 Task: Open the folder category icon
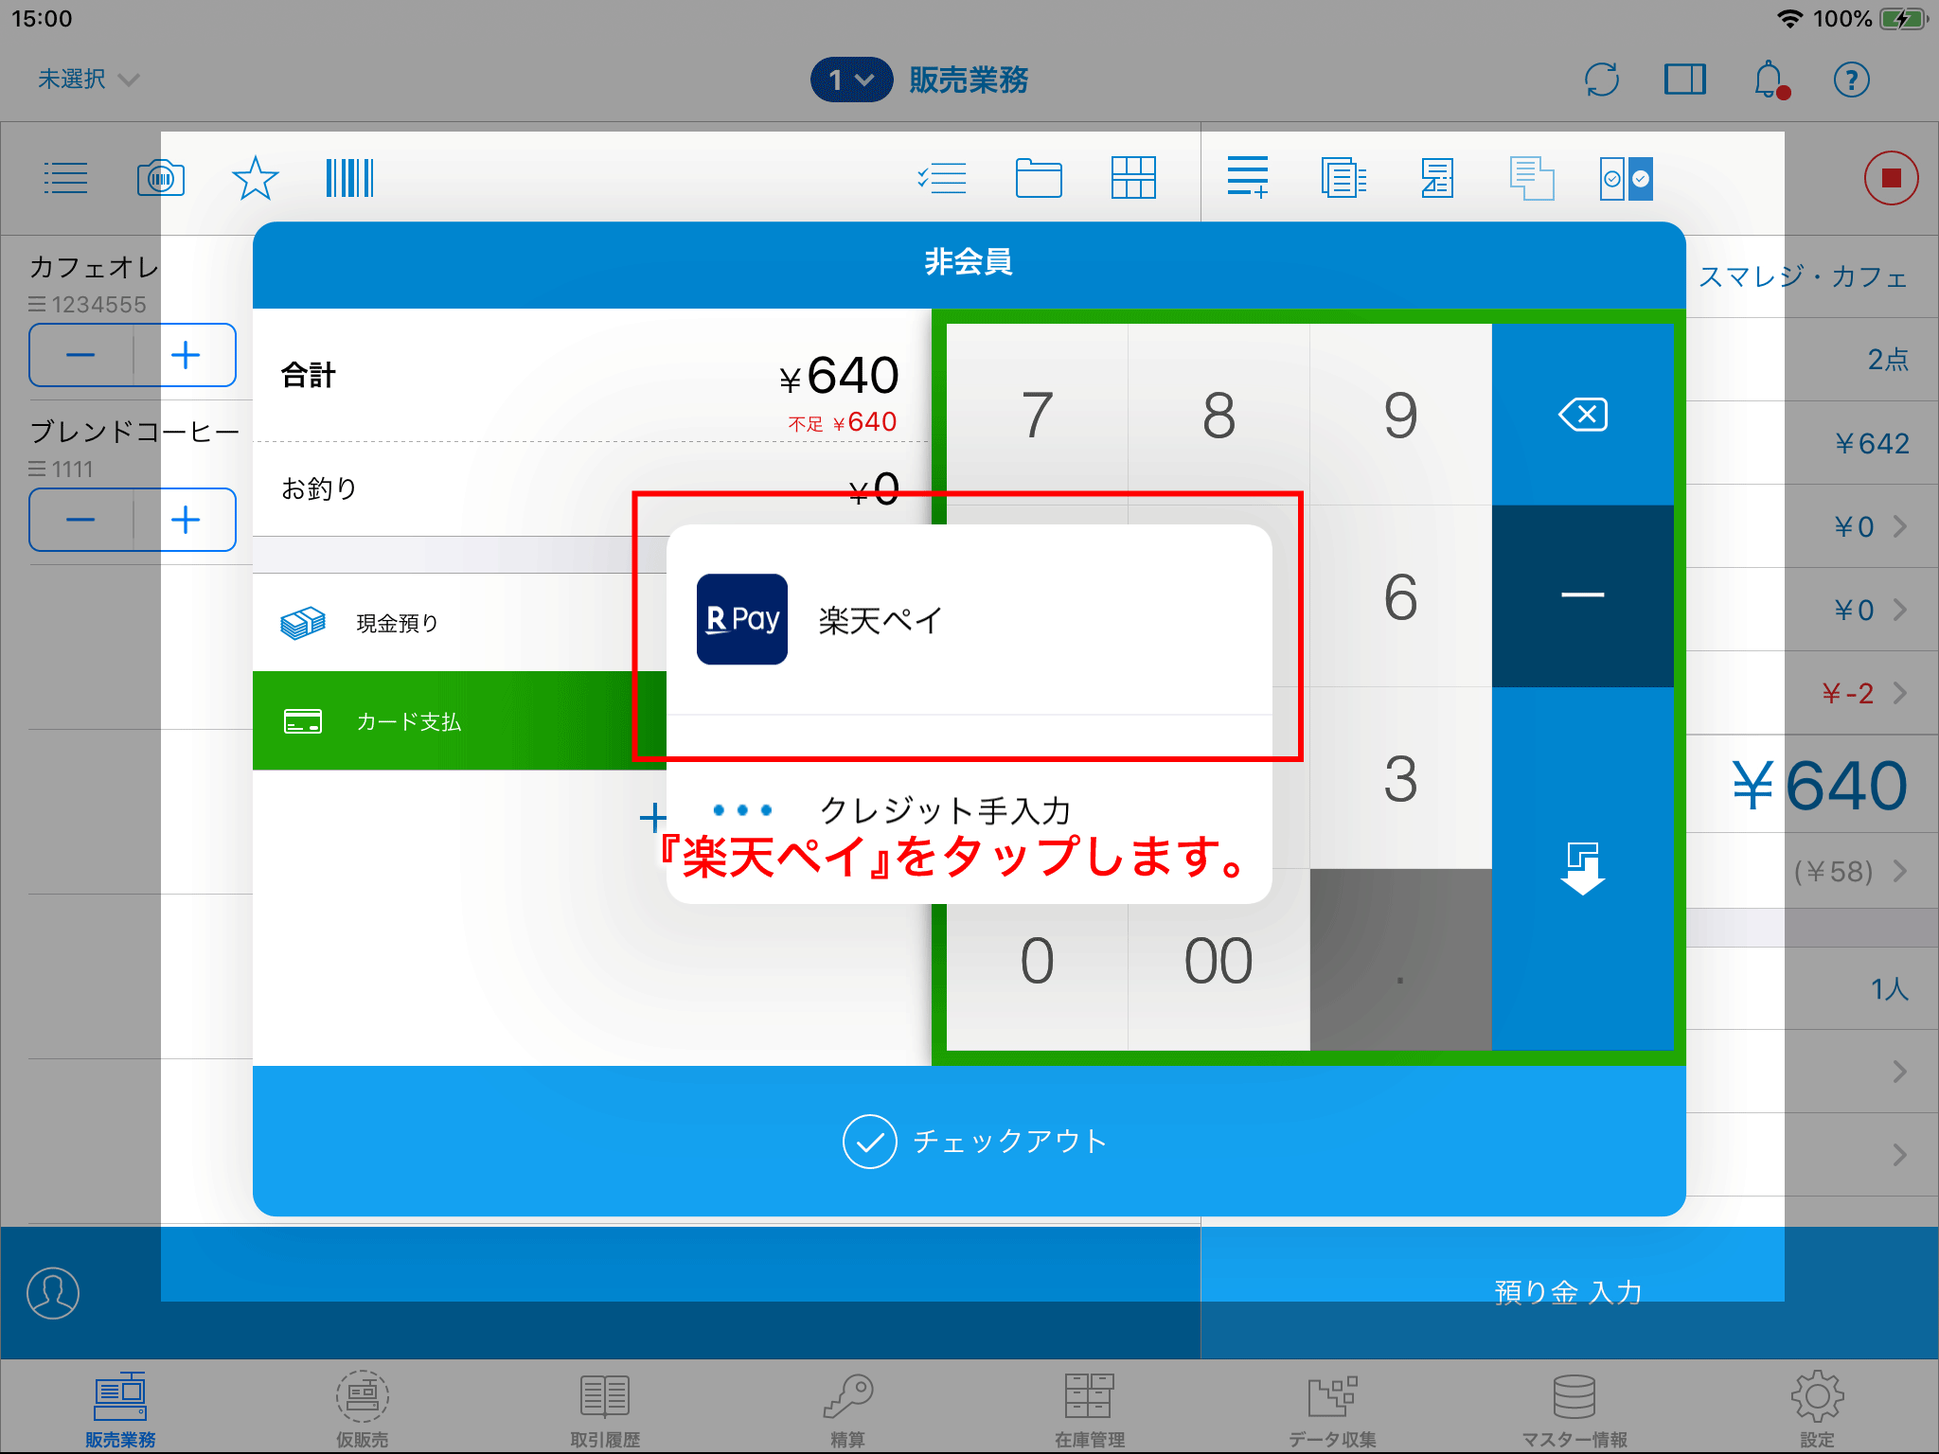click(x=1039, y=178)
